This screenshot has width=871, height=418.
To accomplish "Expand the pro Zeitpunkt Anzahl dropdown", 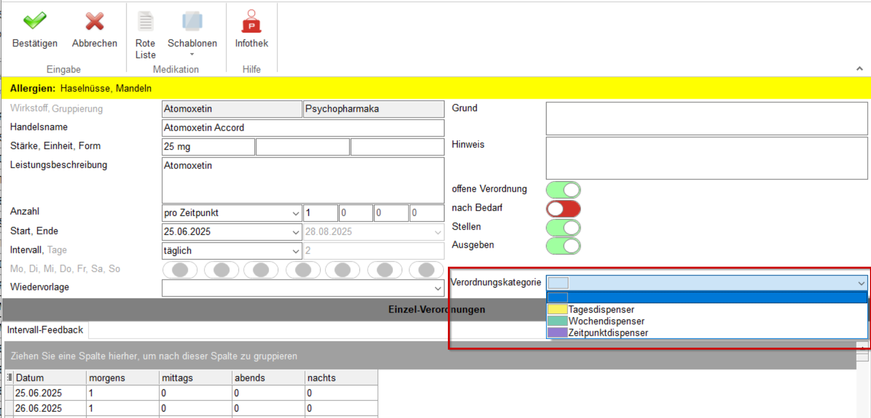I will point(295,213).
